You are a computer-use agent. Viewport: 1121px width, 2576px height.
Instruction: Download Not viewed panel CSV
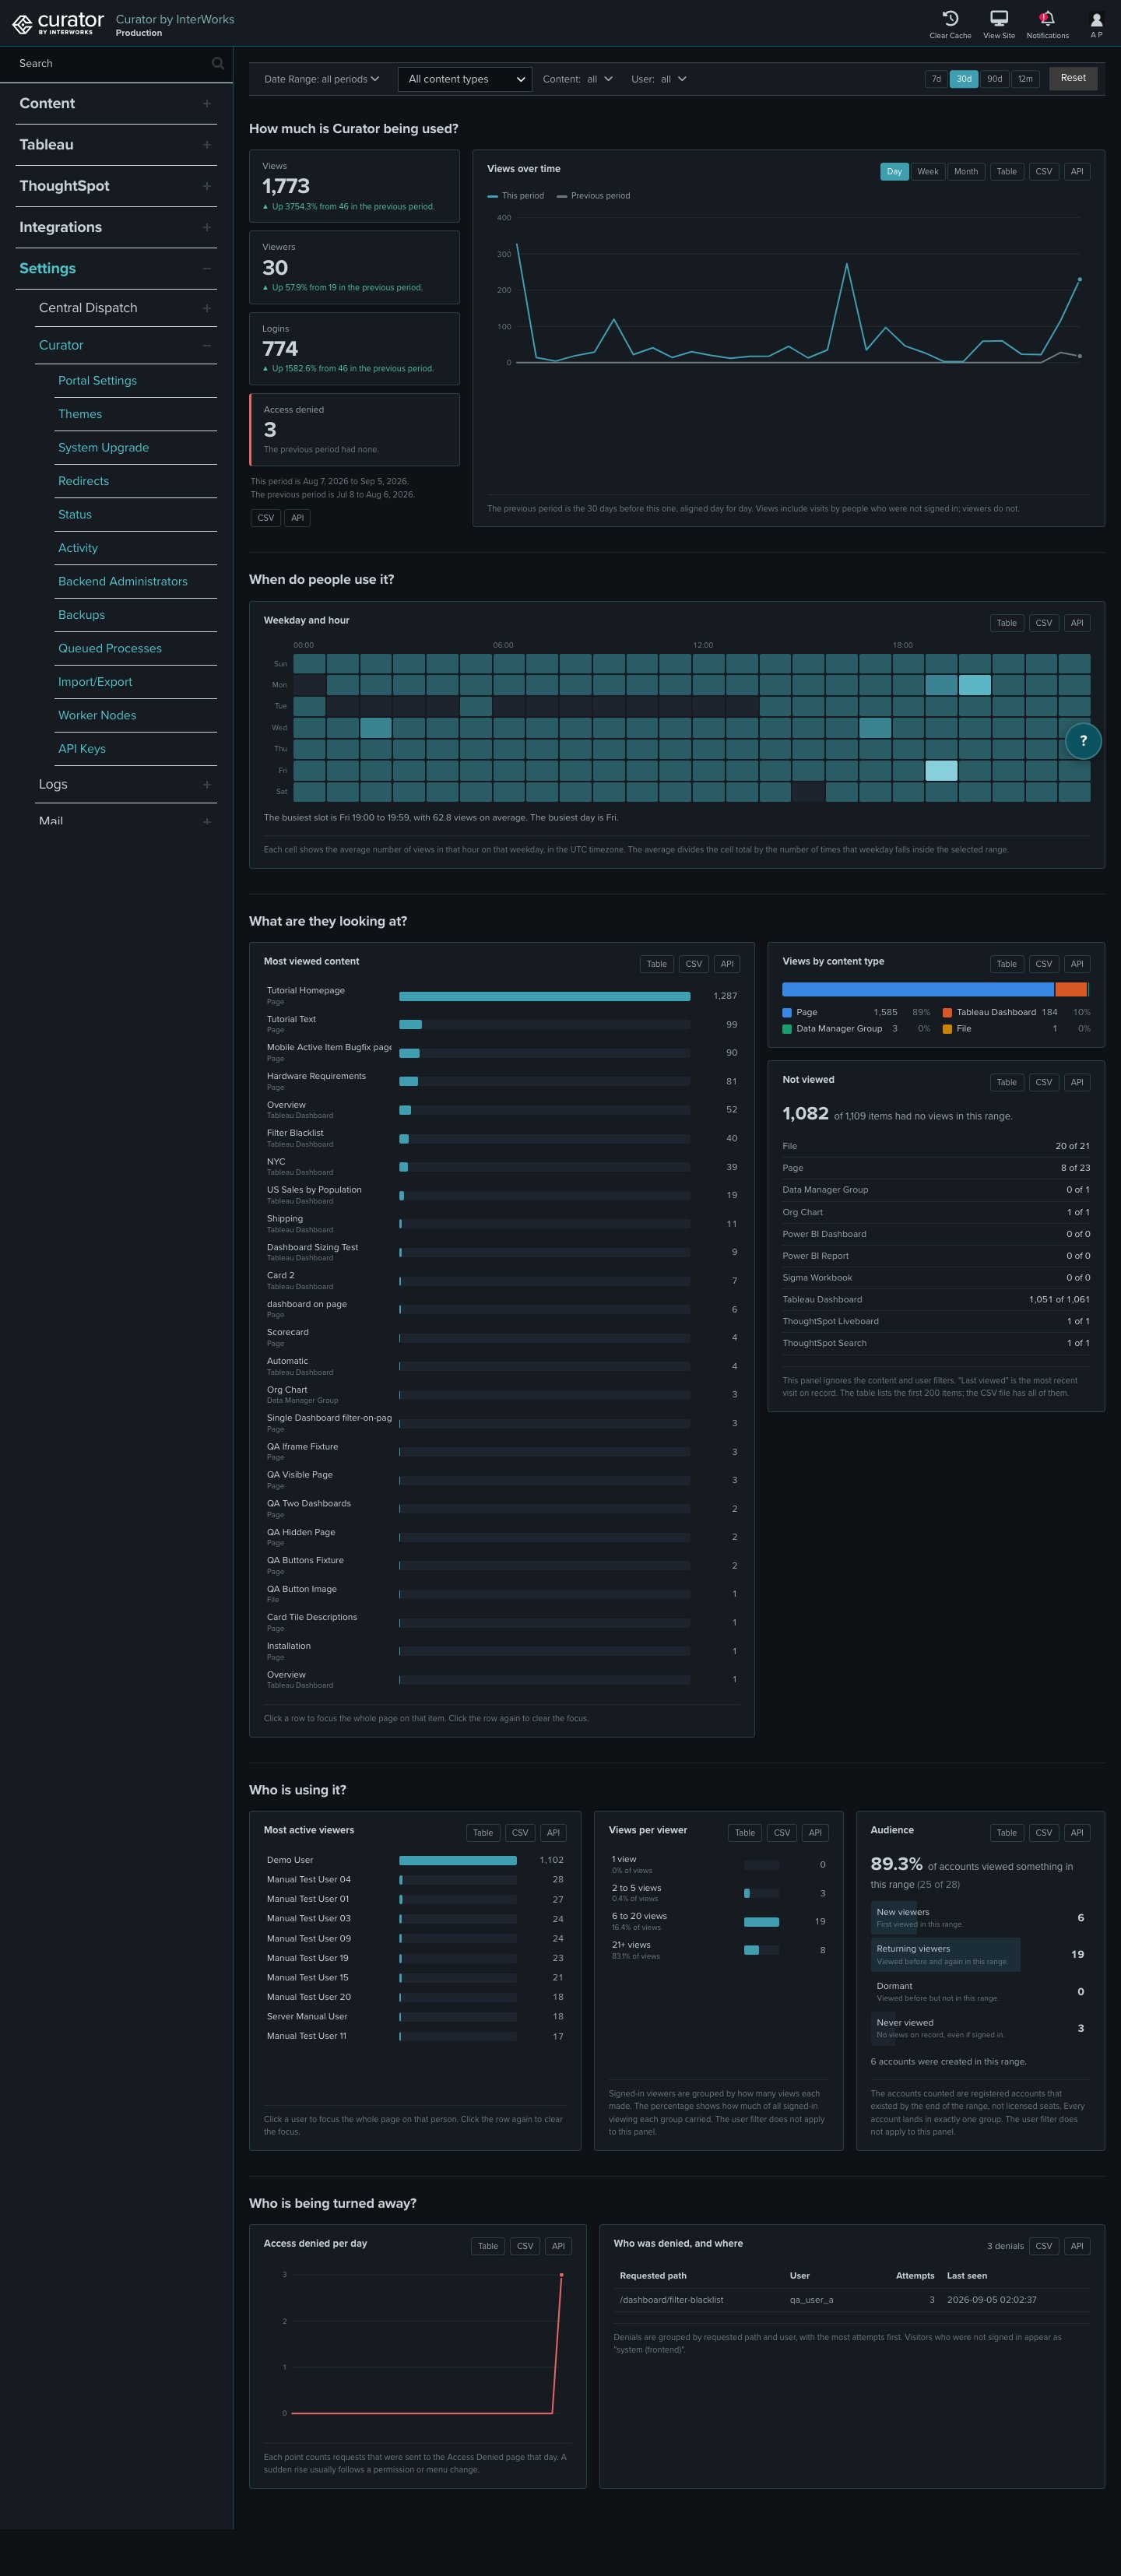coord(1044,1082)
